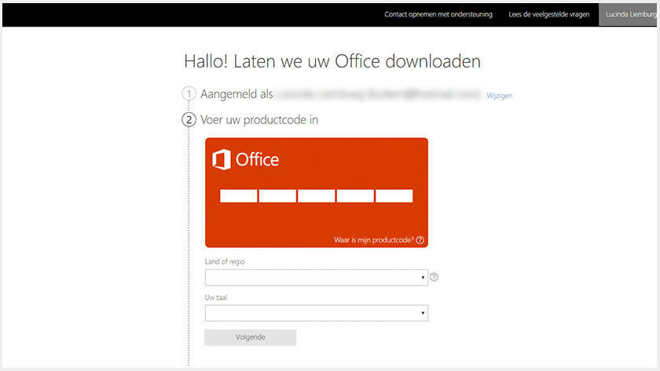Select the second product code box

point(277,196)
